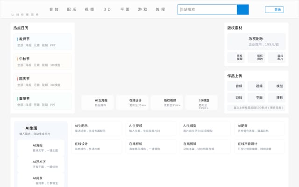Open the 版权配乐 企业商用 banner
Viewport: 299px width, 187px height.
pos(256,42)
